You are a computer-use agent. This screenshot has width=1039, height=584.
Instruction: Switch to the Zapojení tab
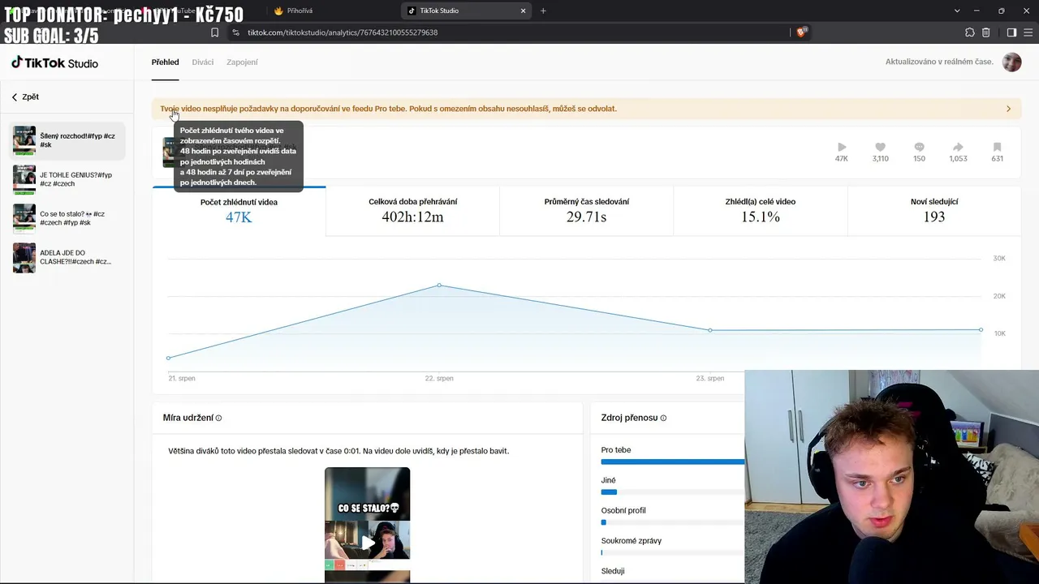pyautogui.click(x=242, y=62)
